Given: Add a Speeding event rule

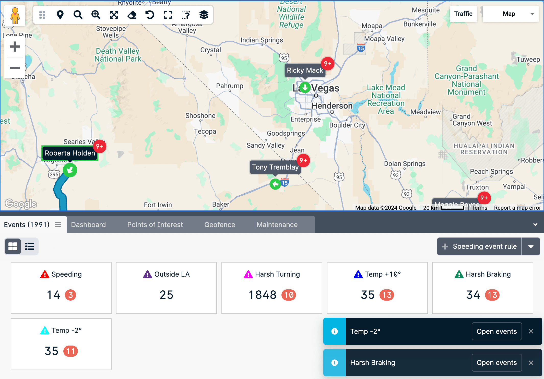Looking at the screenshot, I should click(479, 246).
